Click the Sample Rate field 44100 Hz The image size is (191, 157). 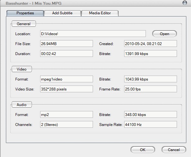pos(151,124)
